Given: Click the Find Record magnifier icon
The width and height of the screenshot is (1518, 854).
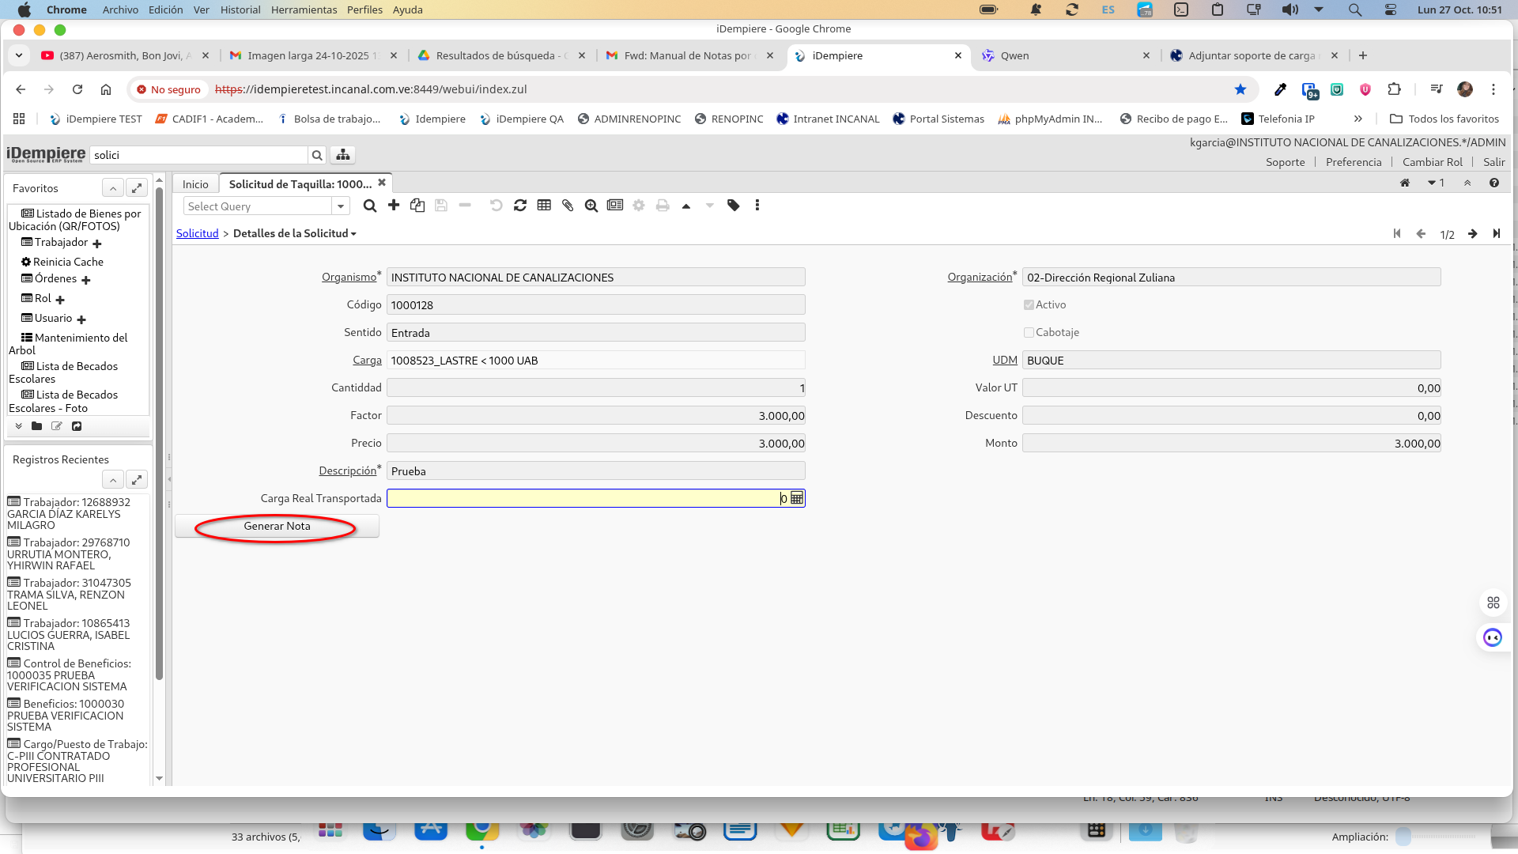Looking at the screenshot, I should click(369, 206).
